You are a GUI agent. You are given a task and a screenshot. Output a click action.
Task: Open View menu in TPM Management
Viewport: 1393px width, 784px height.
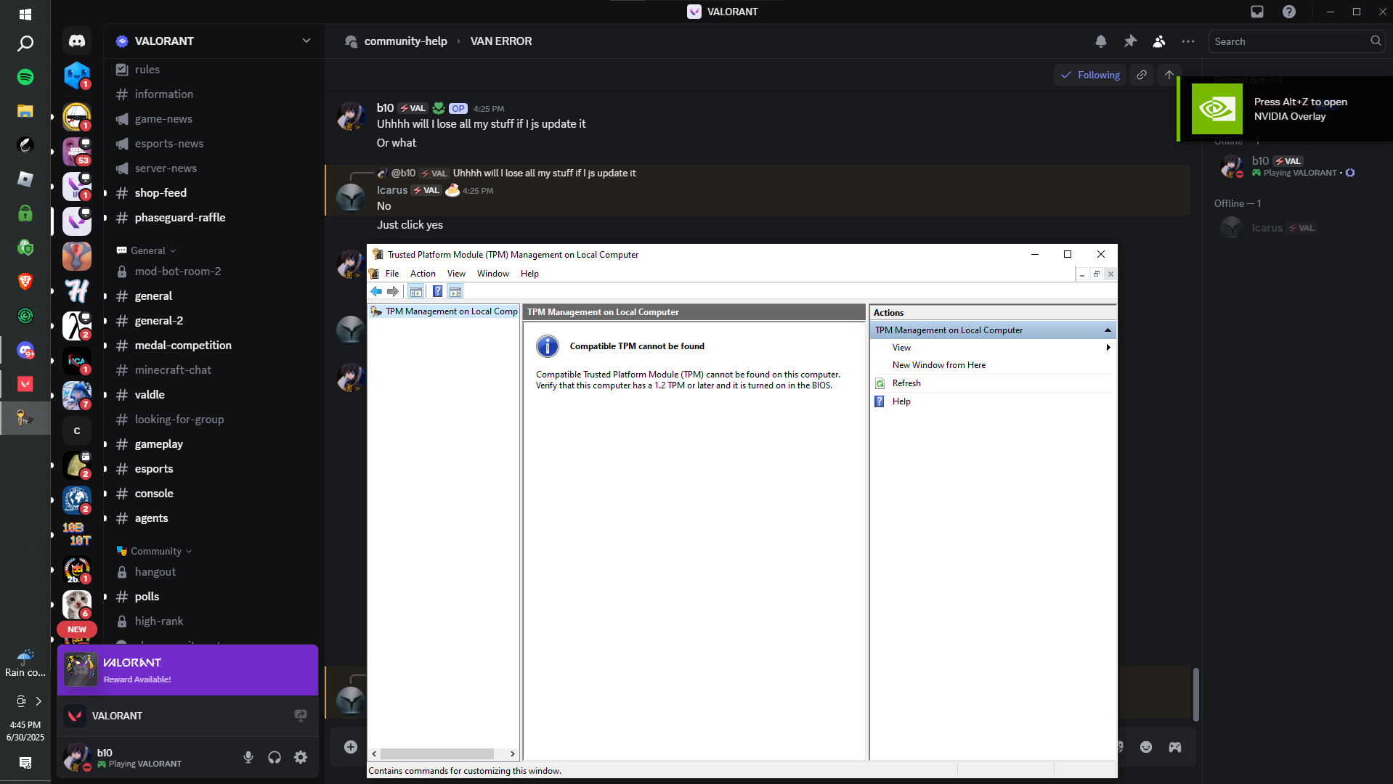456,274
